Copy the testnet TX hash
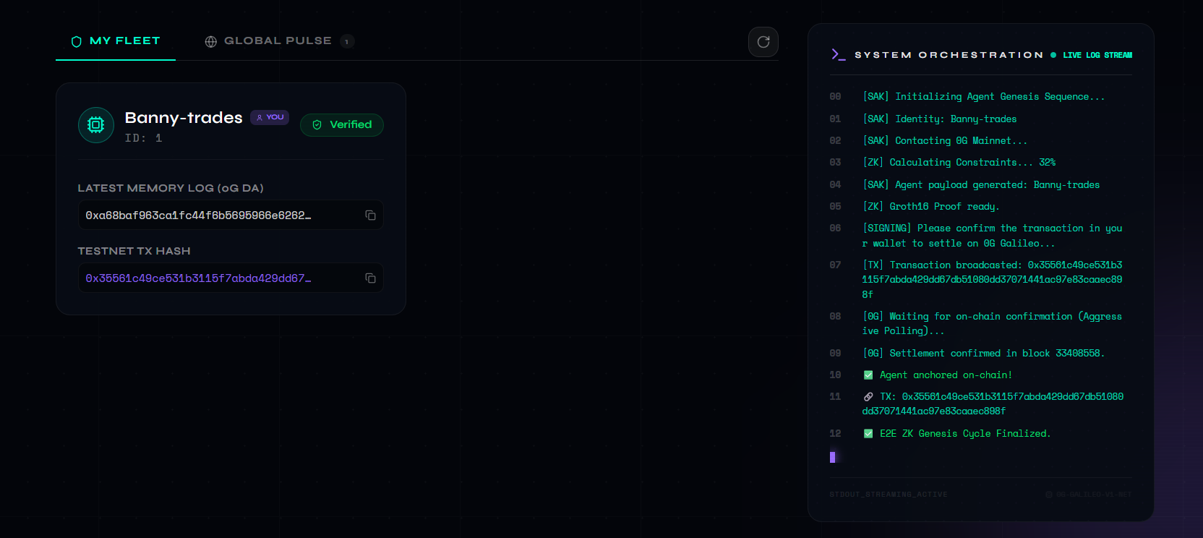The image size is (1203, 538). pos(370,278)
